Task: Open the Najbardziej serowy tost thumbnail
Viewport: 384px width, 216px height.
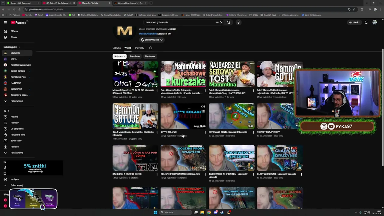Action: pos(232,74)
